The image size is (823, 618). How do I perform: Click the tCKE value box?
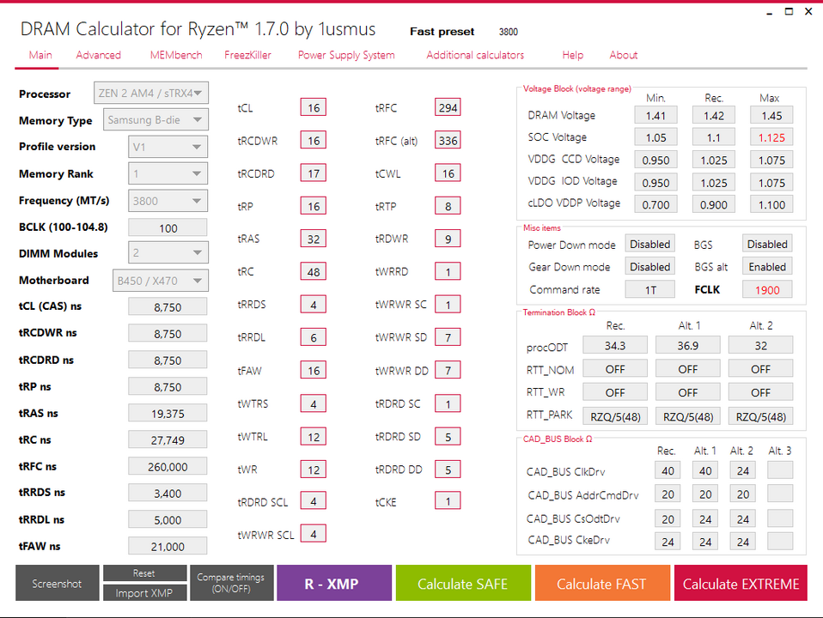(x=448, y=501)
